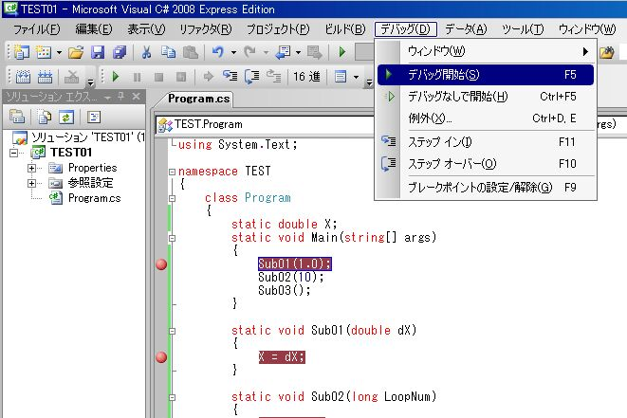Click Solution Explorer Refresh icon

point(66,118)
